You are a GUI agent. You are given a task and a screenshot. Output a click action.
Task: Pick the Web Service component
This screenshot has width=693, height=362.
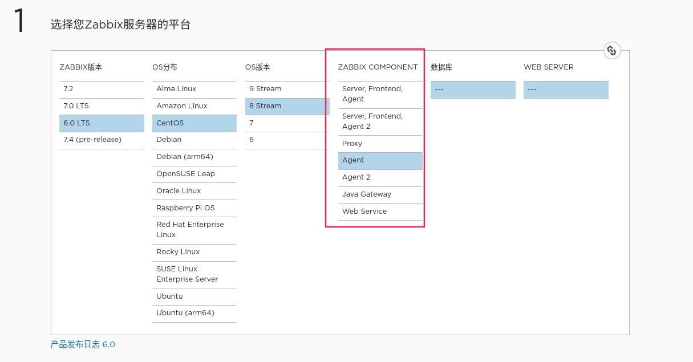(380, 212)
